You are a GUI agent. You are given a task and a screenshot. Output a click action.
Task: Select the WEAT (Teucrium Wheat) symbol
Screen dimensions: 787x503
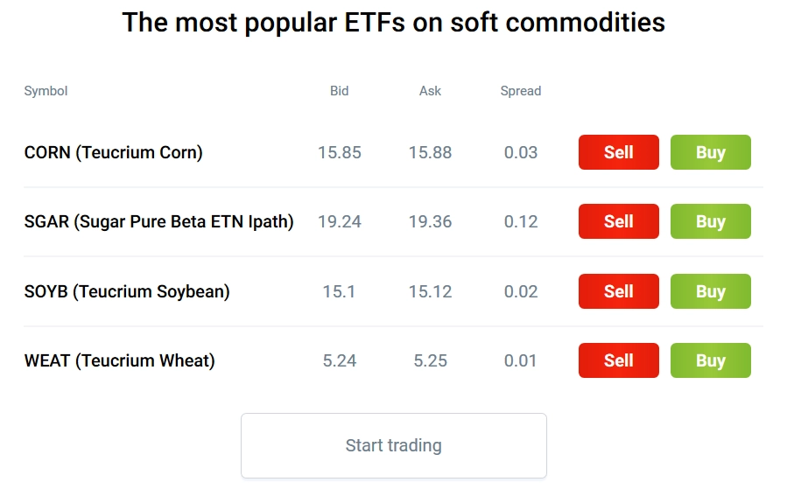point(119,360)
